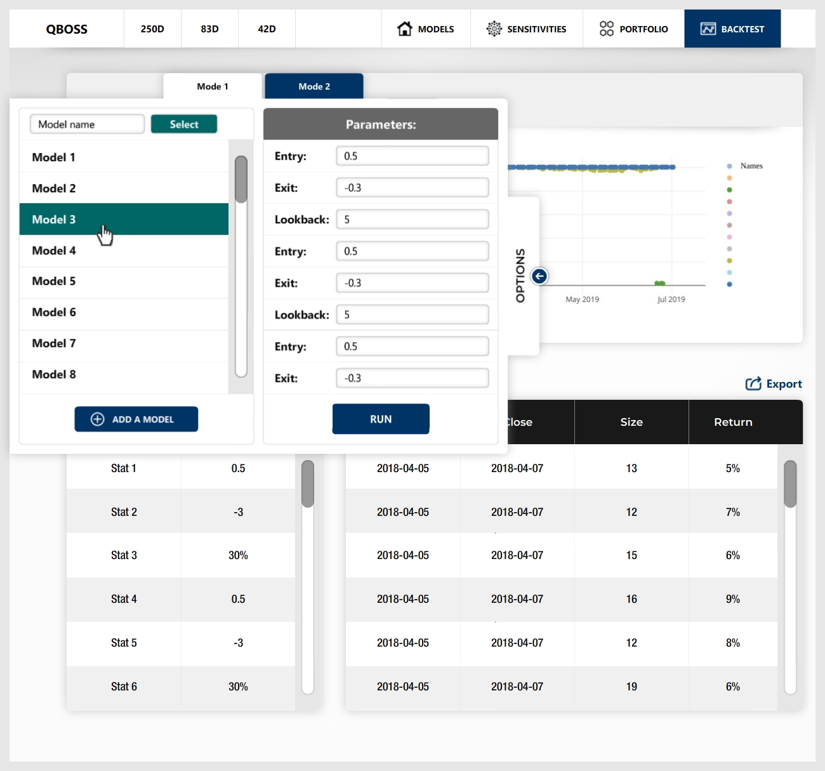Collapse Options panel with arrow icon

(x=539, y=276)
